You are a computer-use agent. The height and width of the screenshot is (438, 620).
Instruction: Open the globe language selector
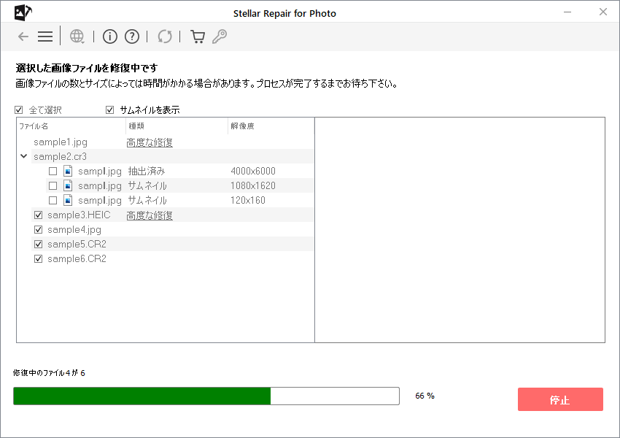pos(77,36)
